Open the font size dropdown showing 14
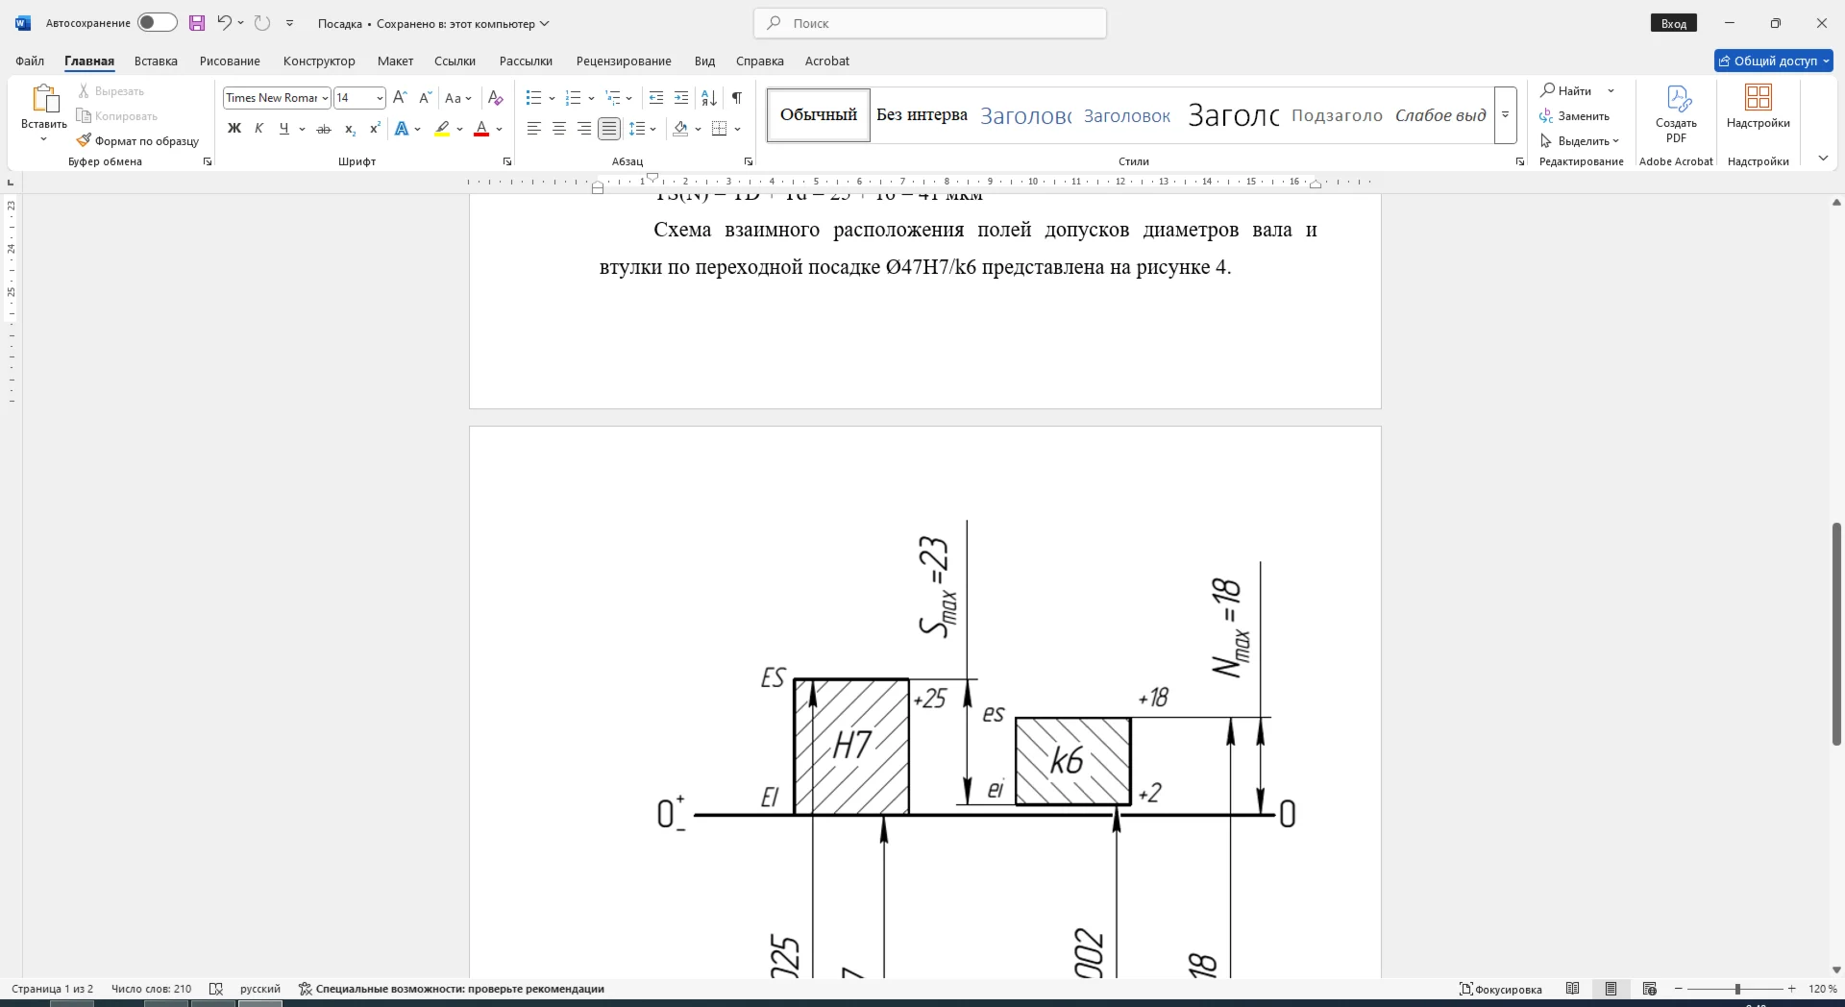 pyautogui.click(x=380, y=98)
